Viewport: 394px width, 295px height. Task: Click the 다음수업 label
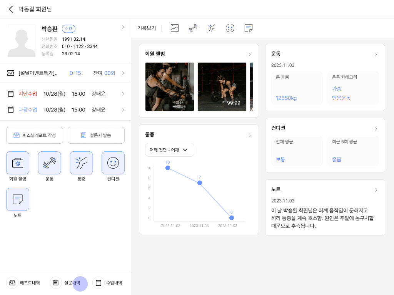pyautogui.click(x=28, y=109)
